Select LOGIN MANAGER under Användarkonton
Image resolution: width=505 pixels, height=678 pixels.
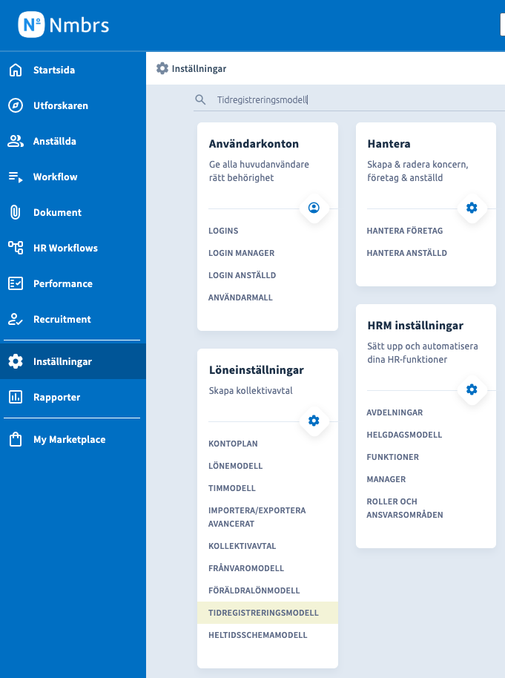[x=241, y=253]
